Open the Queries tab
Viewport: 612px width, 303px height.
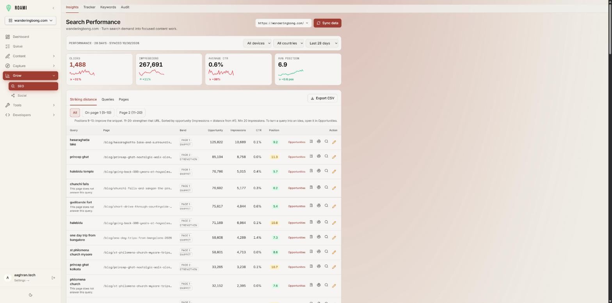click(108, 99)
